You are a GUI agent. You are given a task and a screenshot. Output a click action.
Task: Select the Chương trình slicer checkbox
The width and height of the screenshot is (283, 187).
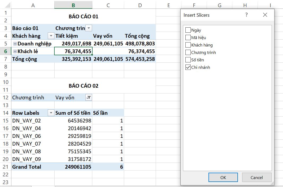tap(188, 52)
